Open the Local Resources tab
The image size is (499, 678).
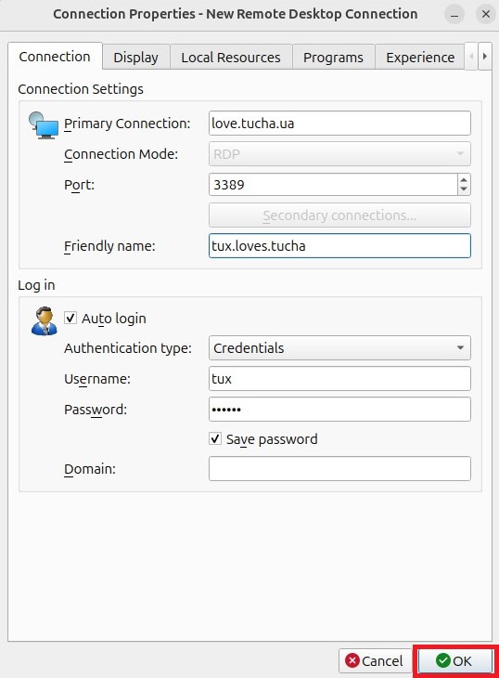231,58
